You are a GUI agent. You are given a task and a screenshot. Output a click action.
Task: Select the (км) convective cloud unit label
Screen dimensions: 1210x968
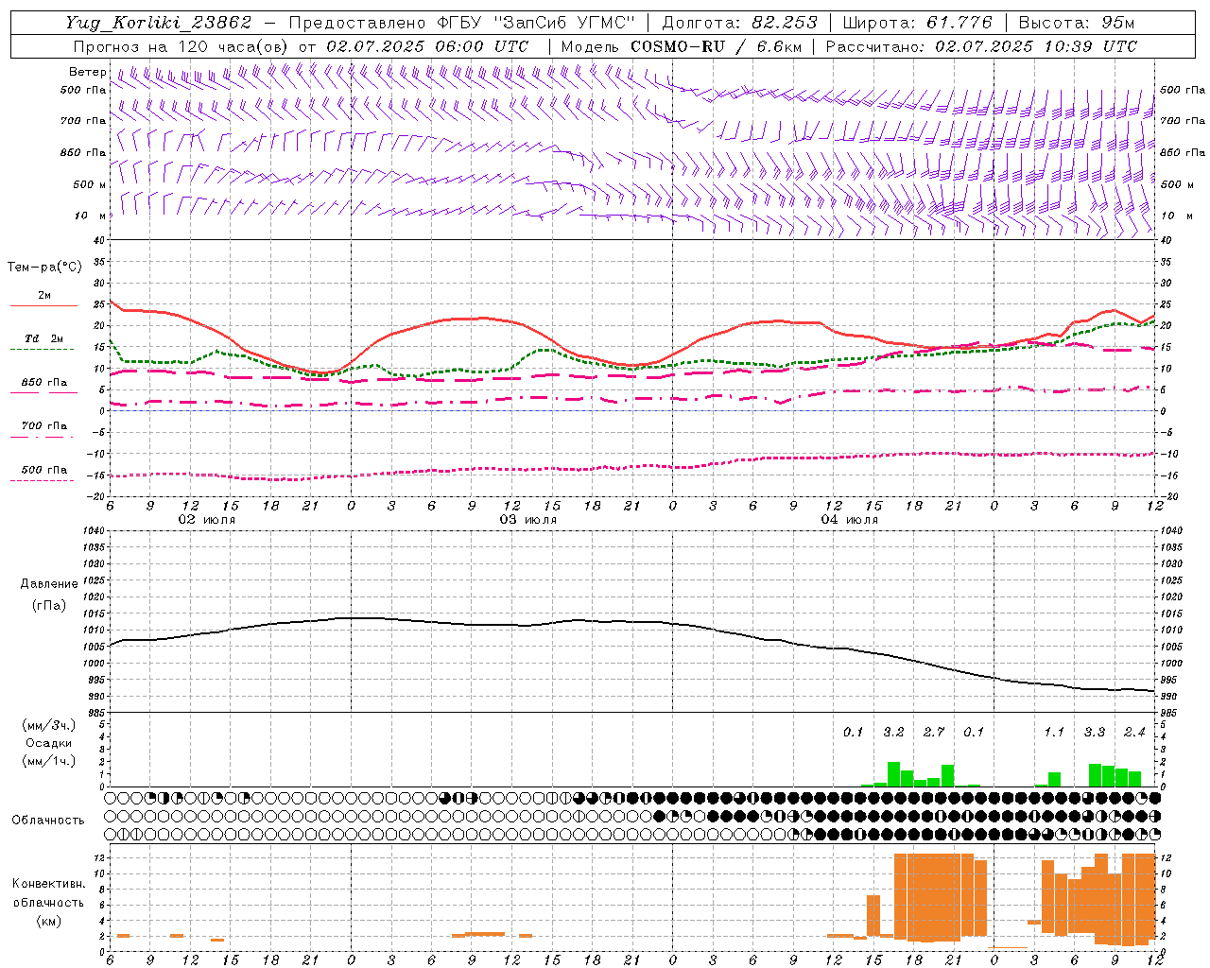click(x=49, y=921)
